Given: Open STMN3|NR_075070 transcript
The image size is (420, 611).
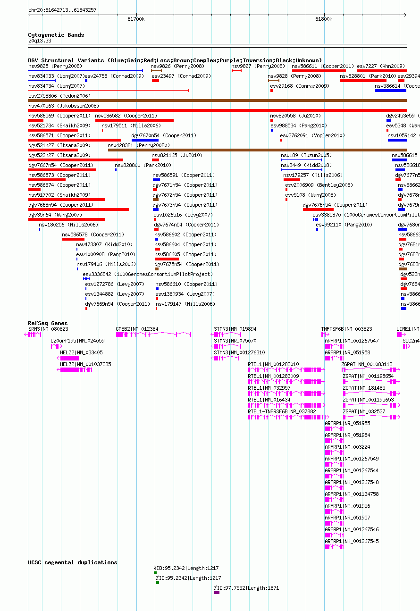Looking at the screenshot, I should [226, 346].
